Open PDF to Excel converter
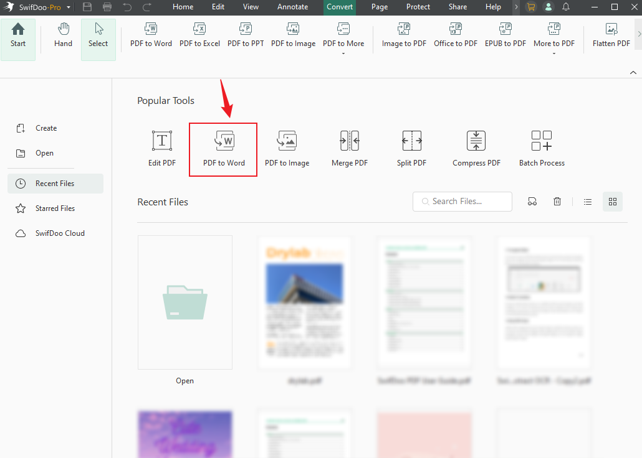This screenshot has width=642, height=458. click(x=199, y=36)
